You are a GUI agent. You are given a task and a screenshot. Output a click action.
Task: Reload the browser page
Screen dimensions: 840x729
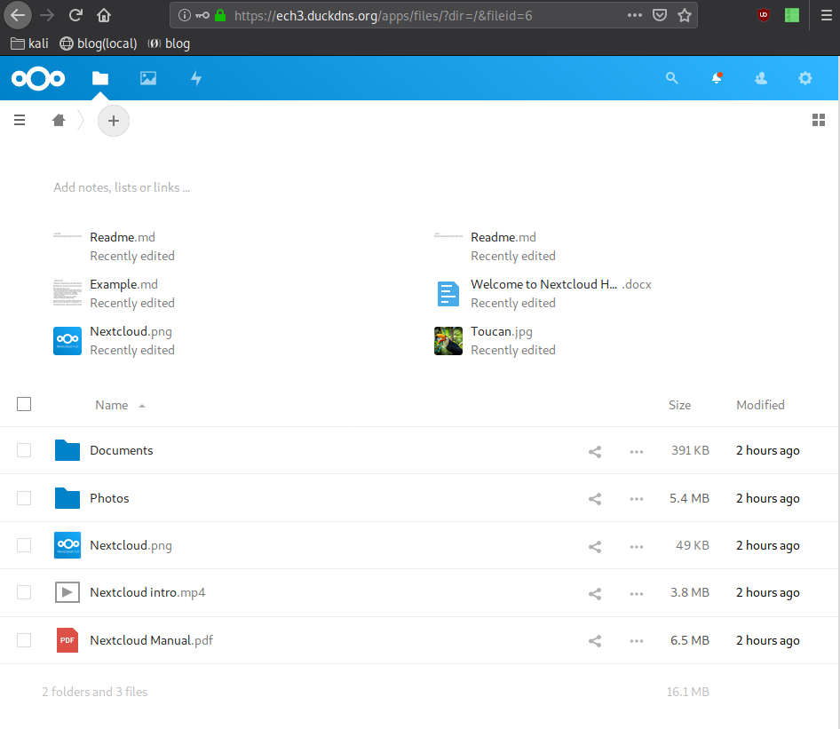[75, 15]
